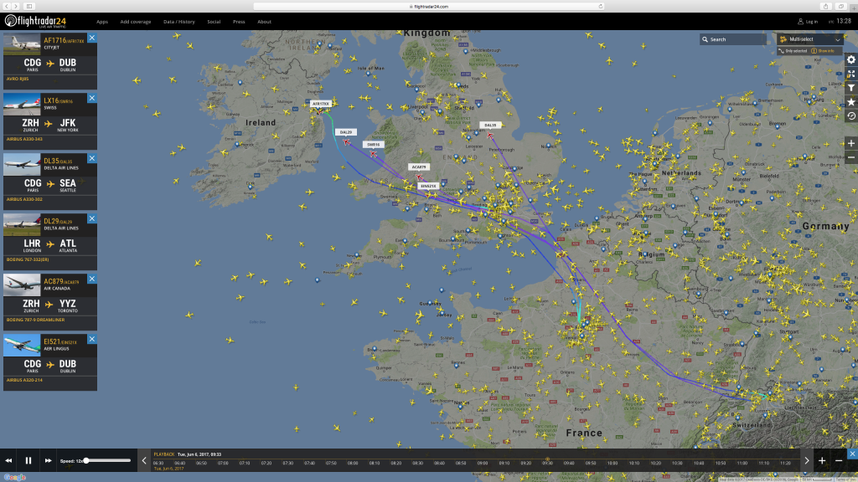Toggle Only selected flights option
The image size is (858, 482).
click(x=793, y=51)
